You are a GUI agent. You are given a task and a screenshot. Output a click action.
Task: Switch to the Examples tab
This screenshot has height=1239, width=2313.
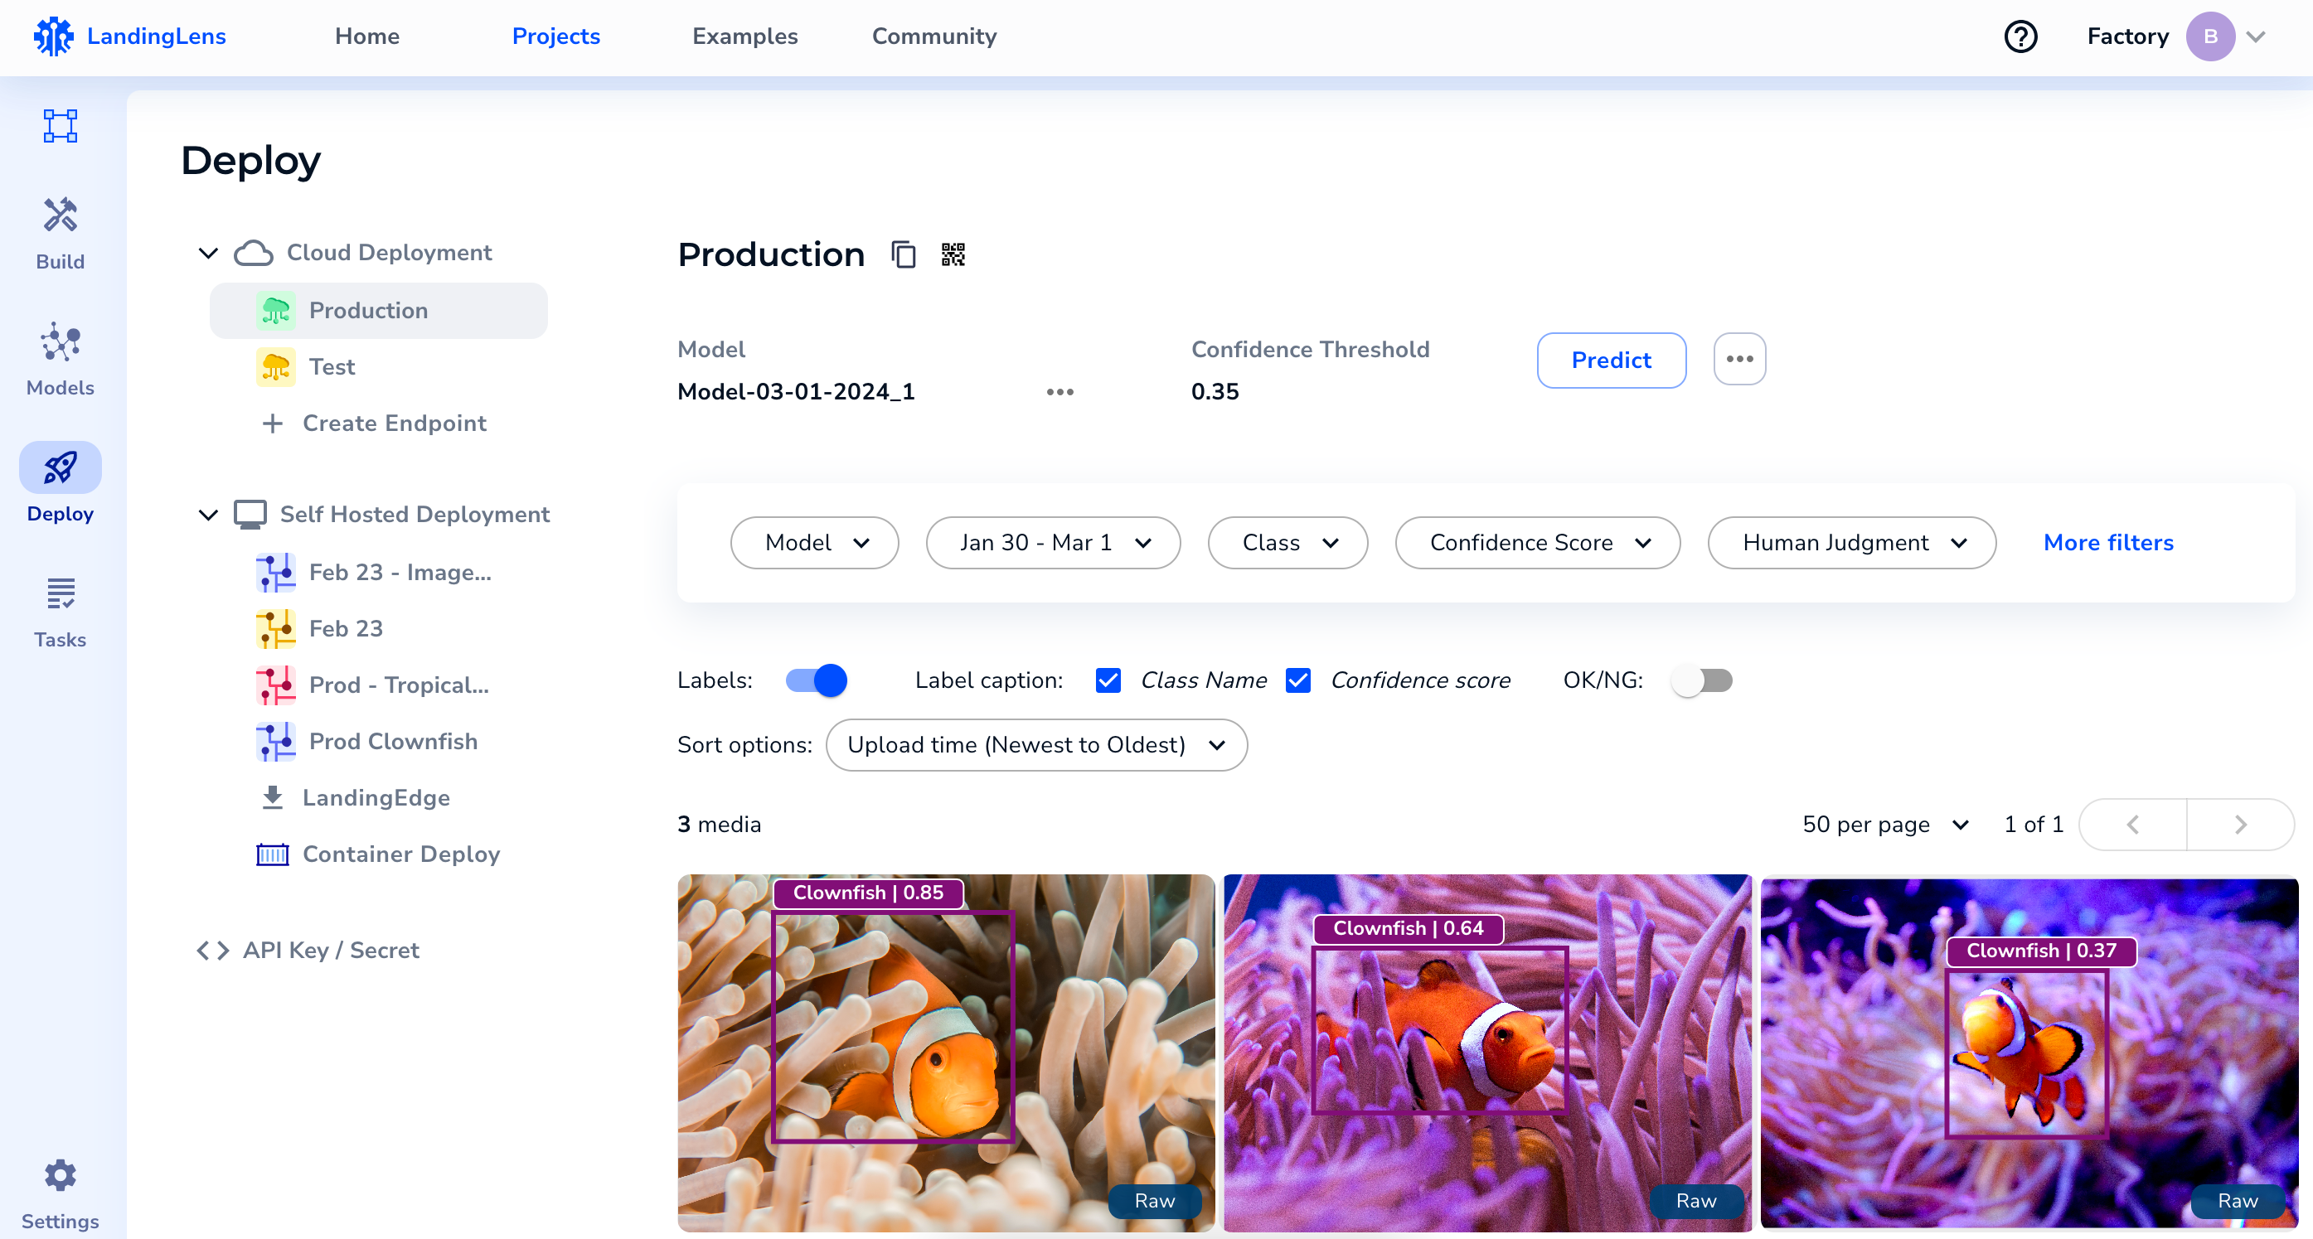(x=744, y=36)
